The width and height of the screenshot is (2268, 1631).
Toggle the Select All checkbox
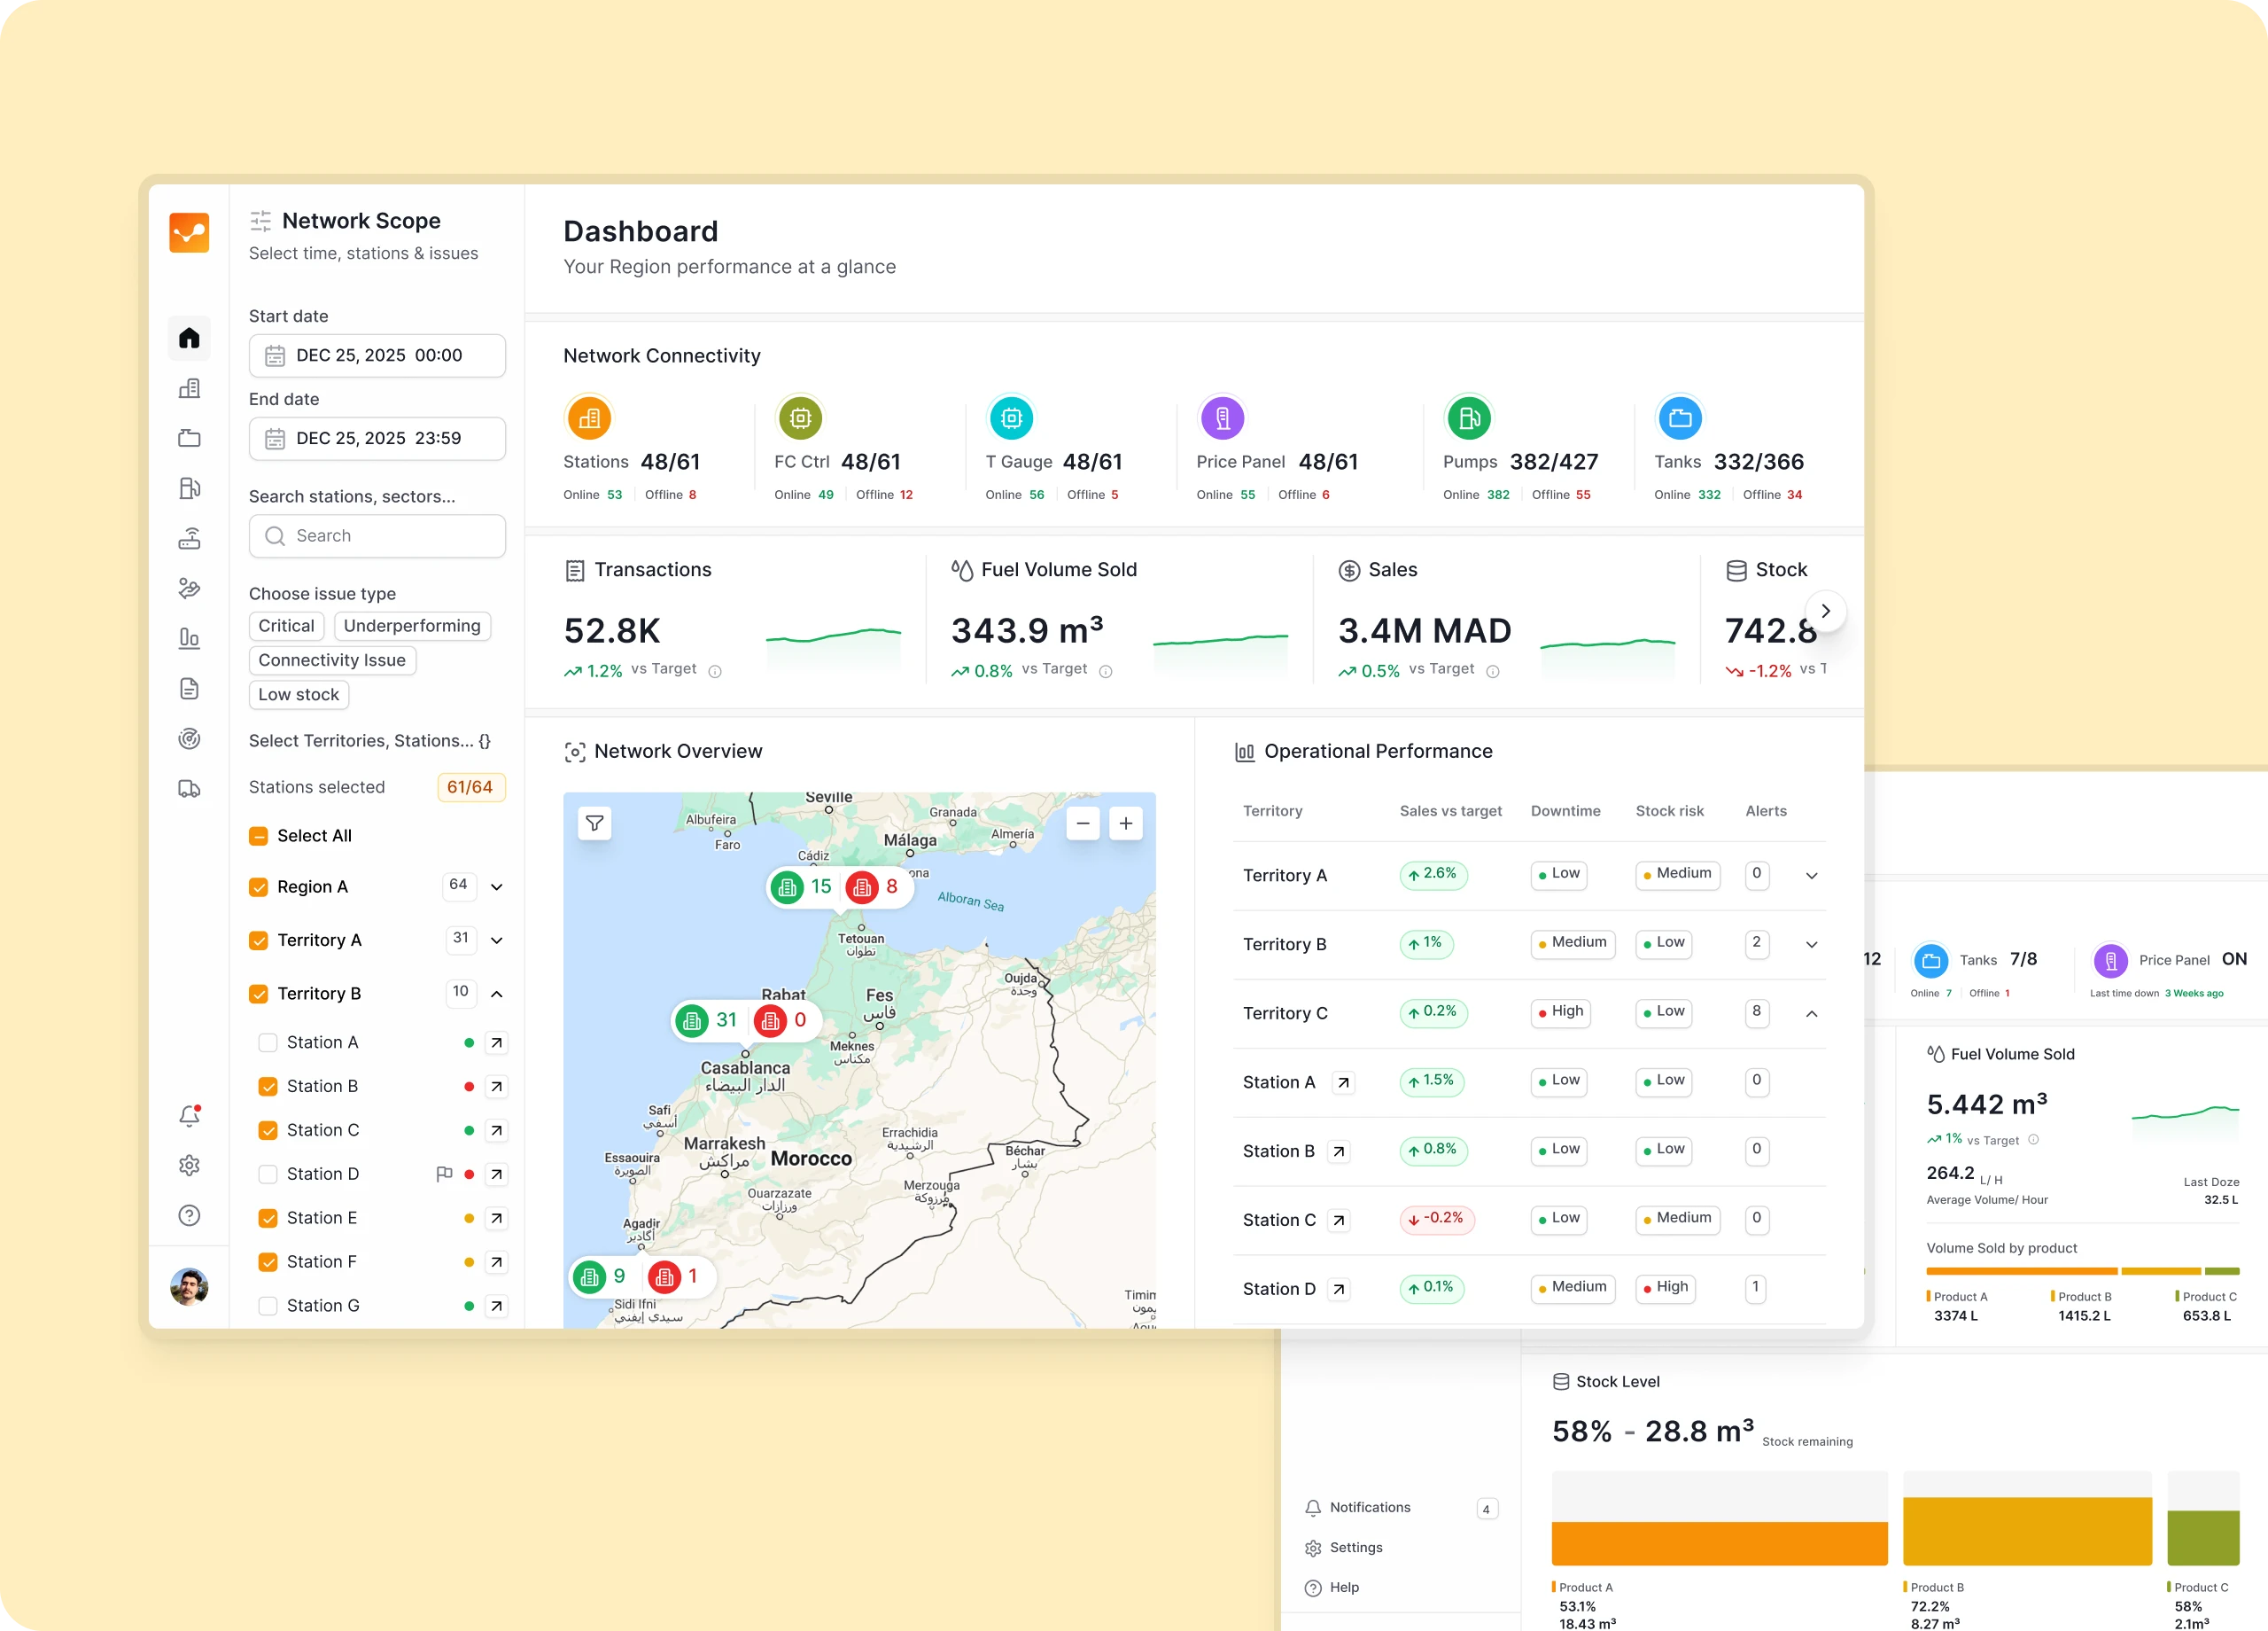[x=258, y=836]
